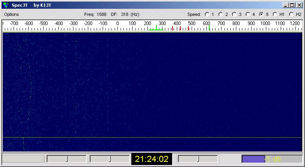Click the horizontal green line across waterfall

click(152, 137)
